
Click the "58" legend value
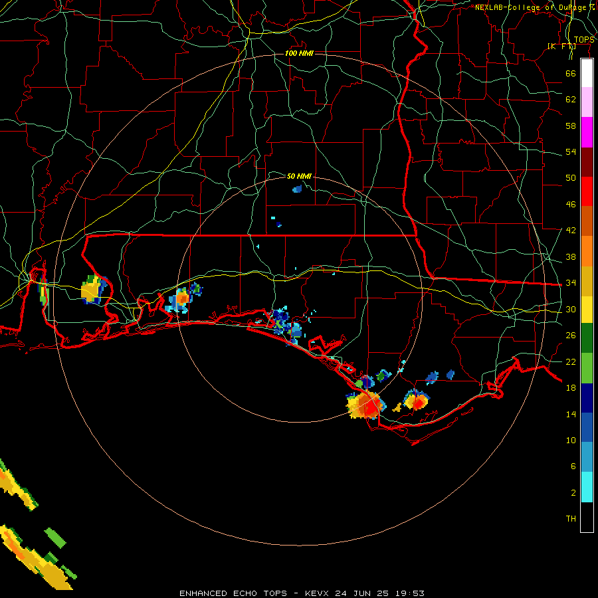point(571,126)
